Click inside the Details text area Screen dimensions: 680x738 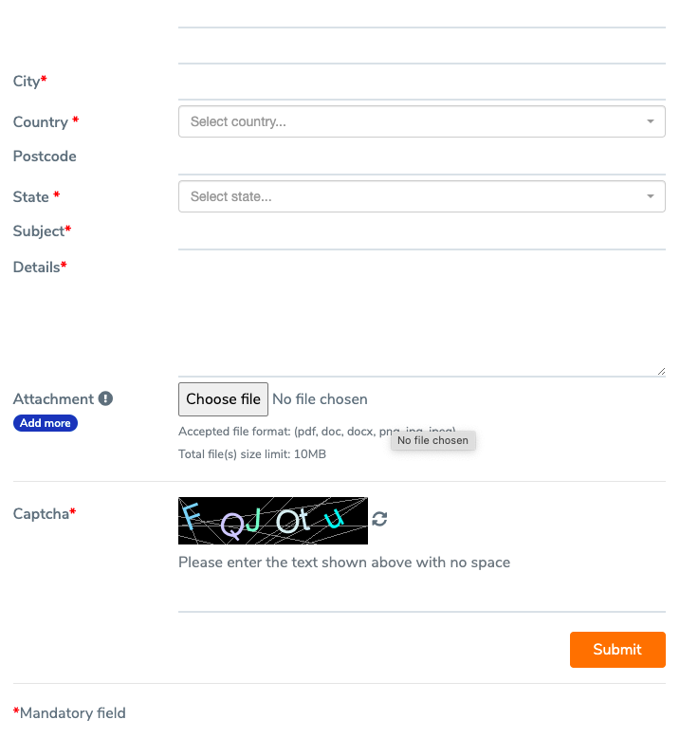coord(422,315)
